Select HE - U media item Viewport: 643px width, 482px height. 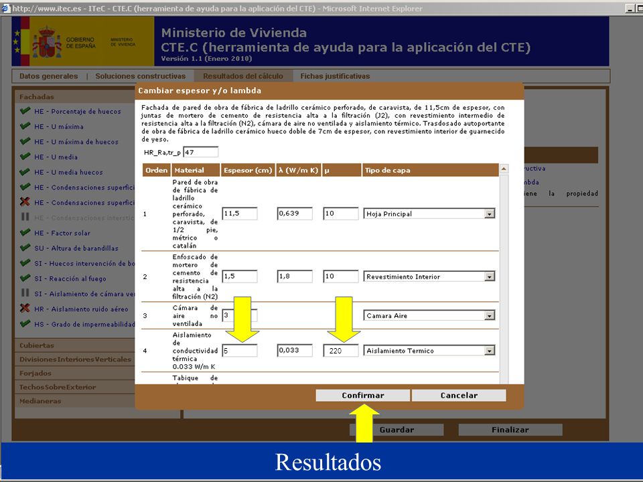coord(56,157)
